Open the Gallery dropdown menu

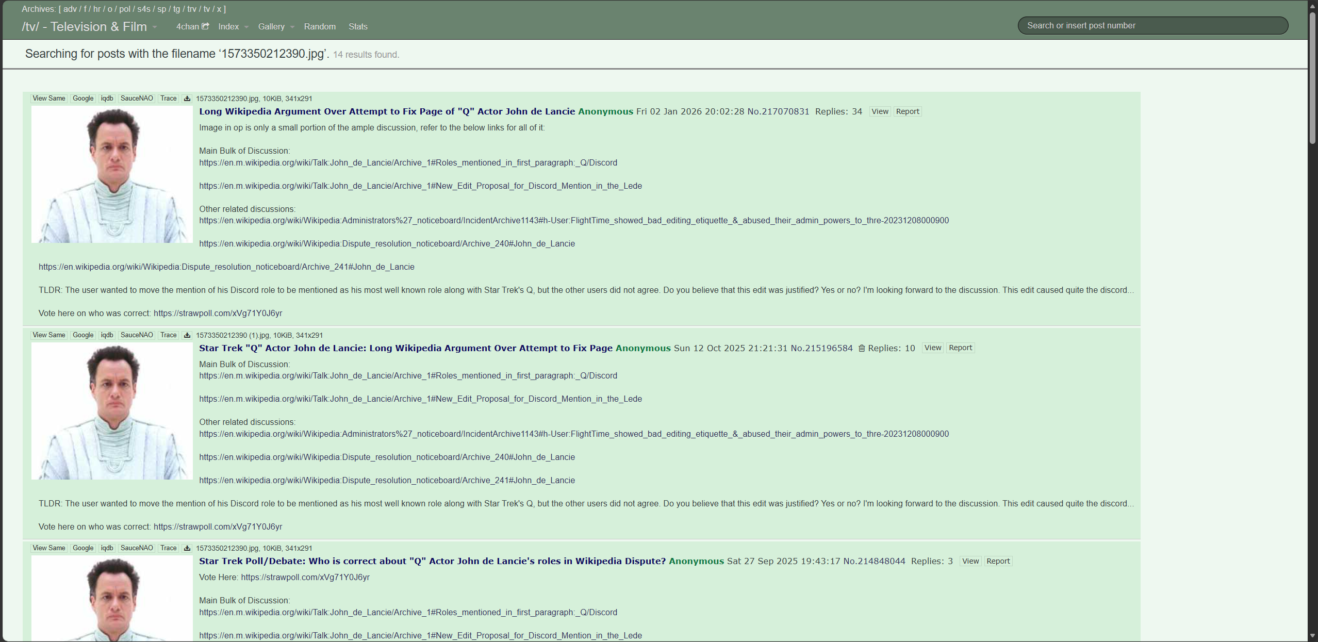pyautogui.click(x=276, y=27)
